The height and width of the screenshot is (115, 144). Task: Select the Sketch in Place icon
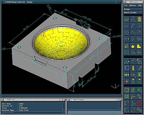(x=127, y=19)
